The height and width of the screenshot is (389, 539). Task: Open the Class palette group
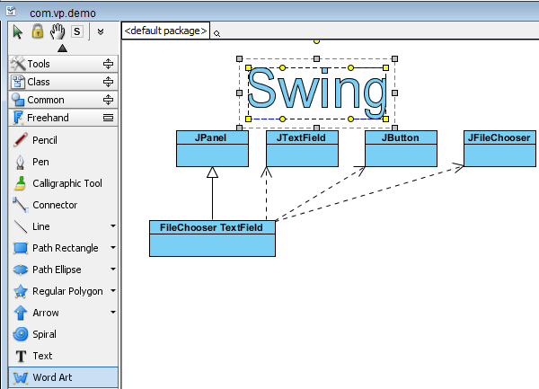63,82
